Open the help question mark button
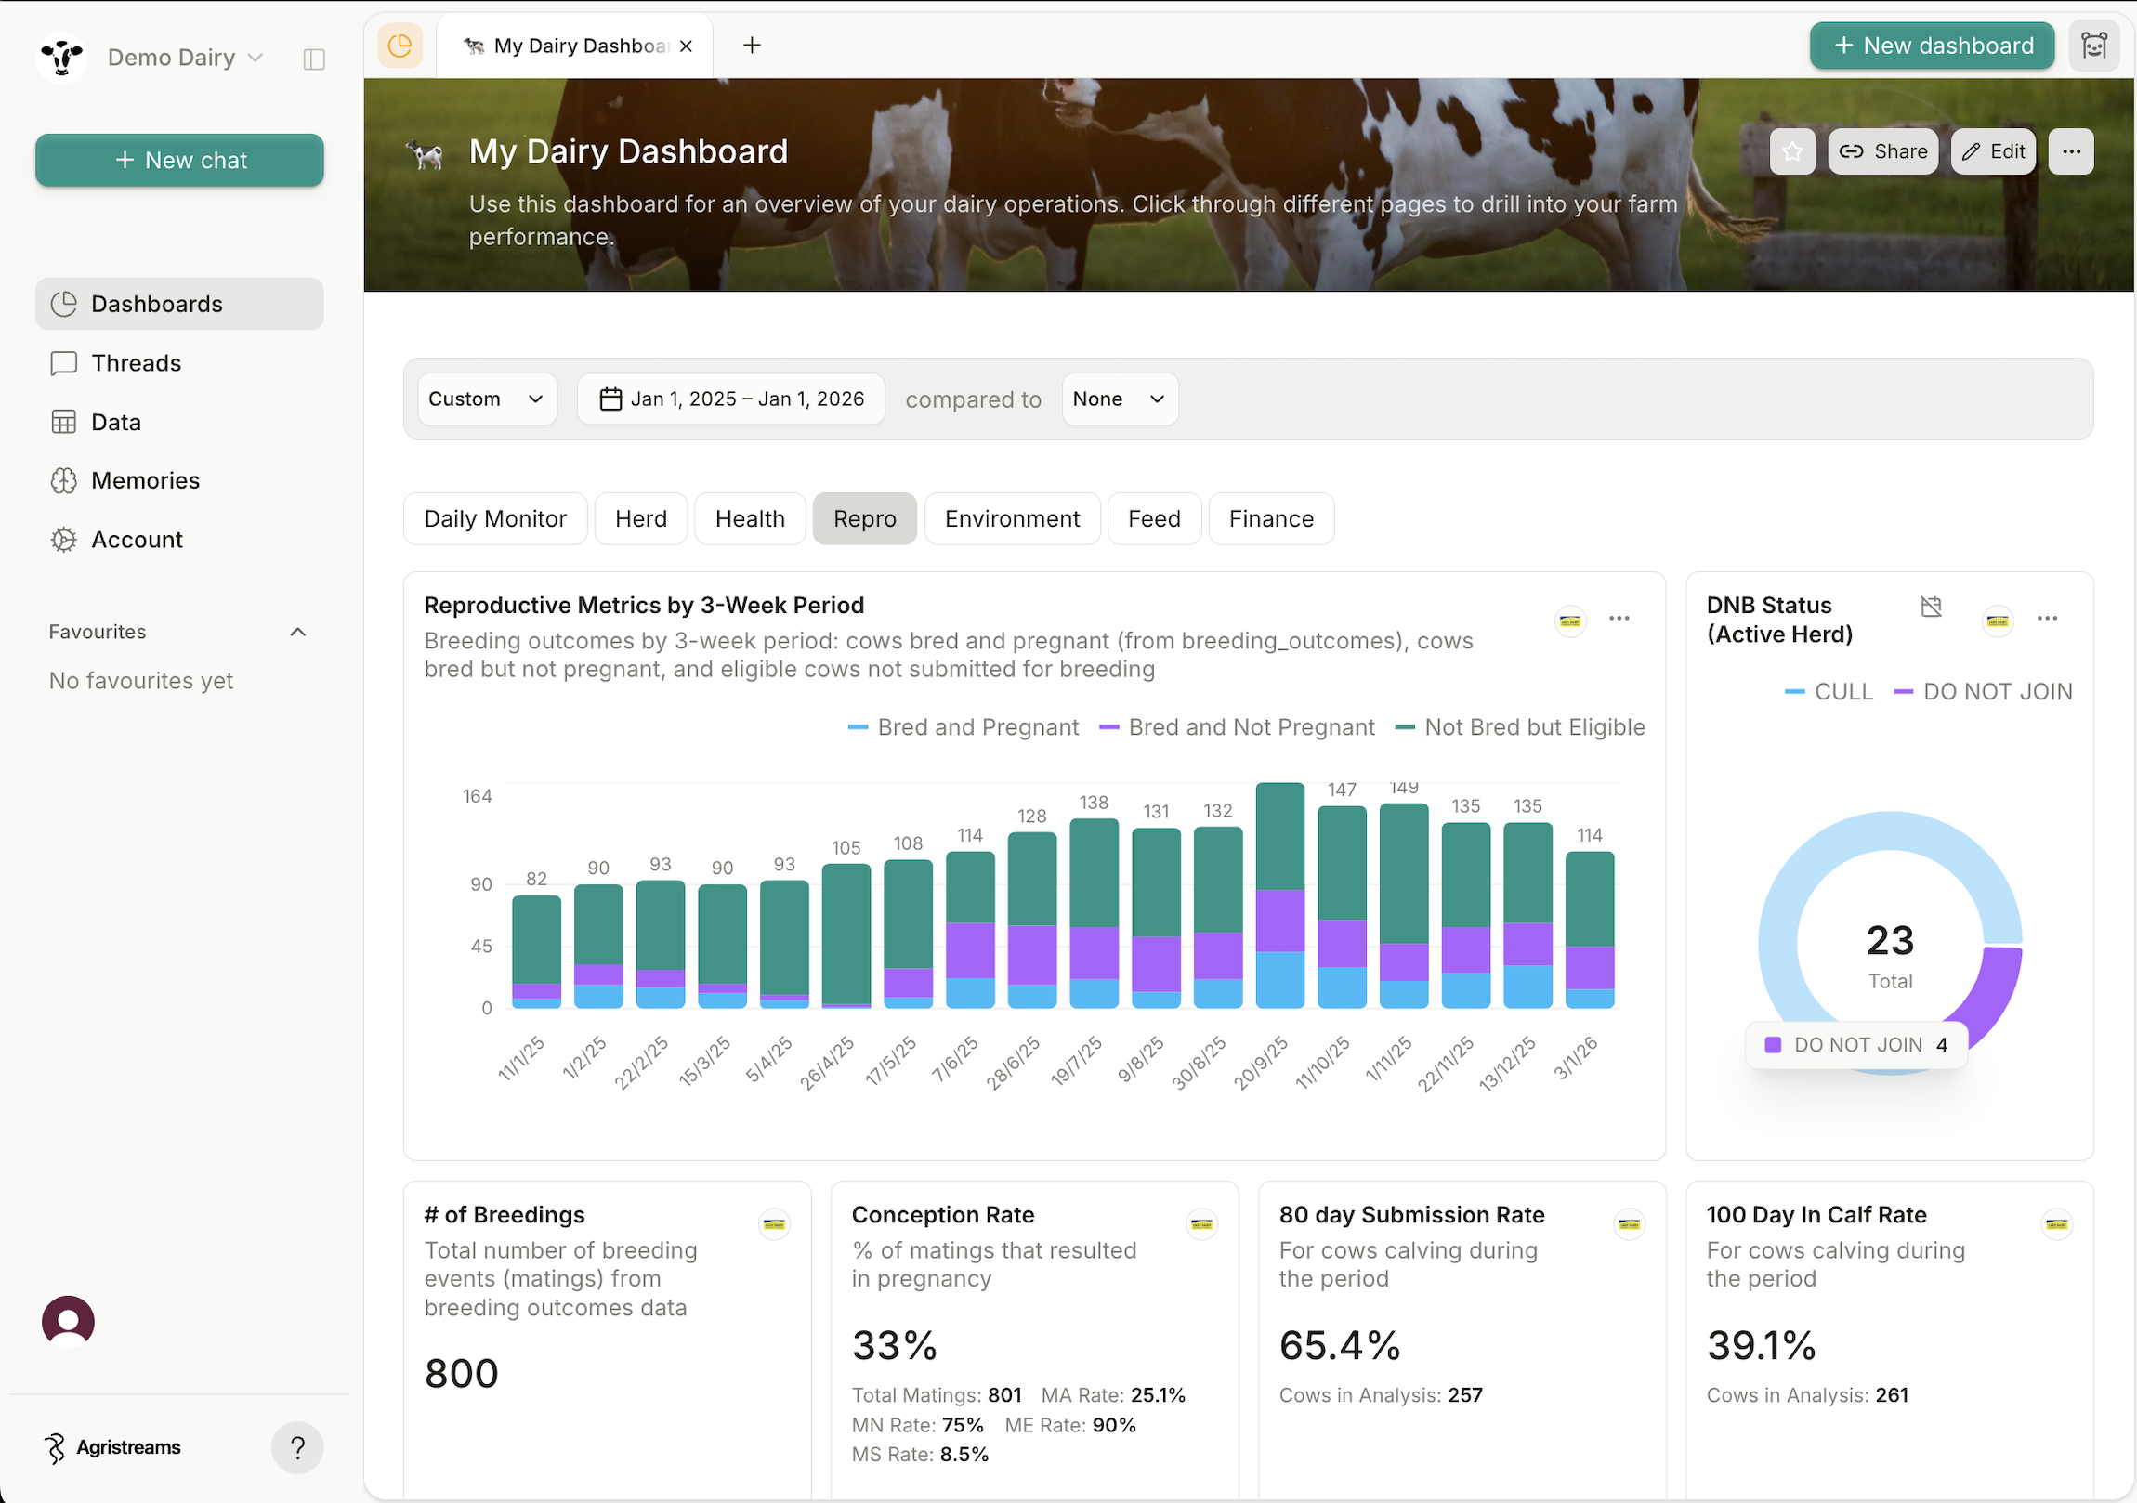 (x=297, y=1447)
